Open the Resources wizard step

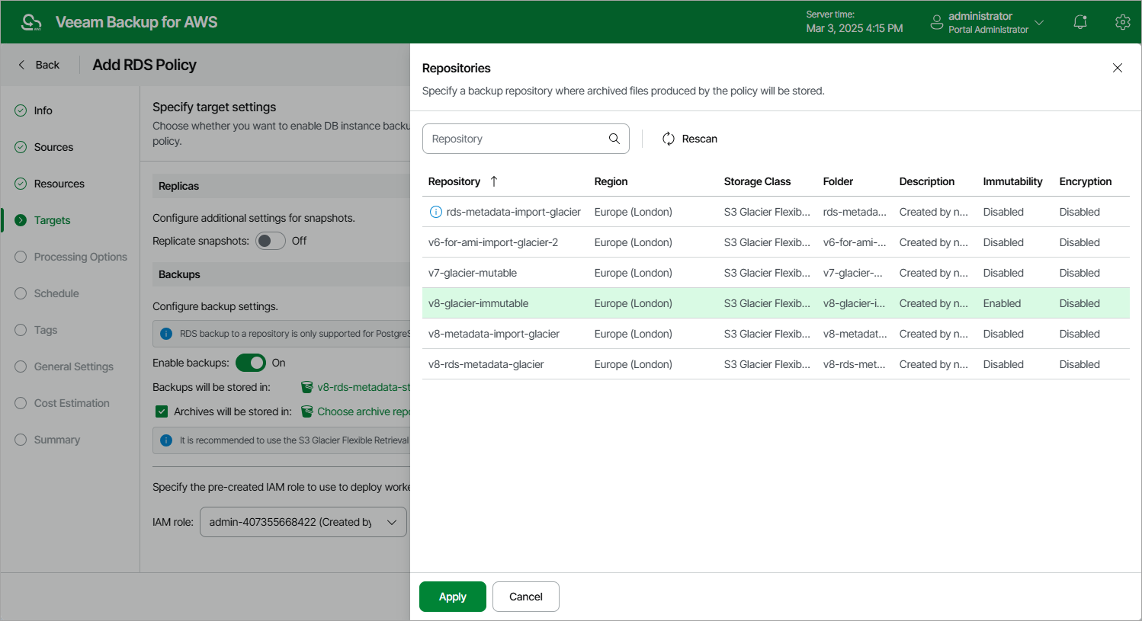(59, 184)
